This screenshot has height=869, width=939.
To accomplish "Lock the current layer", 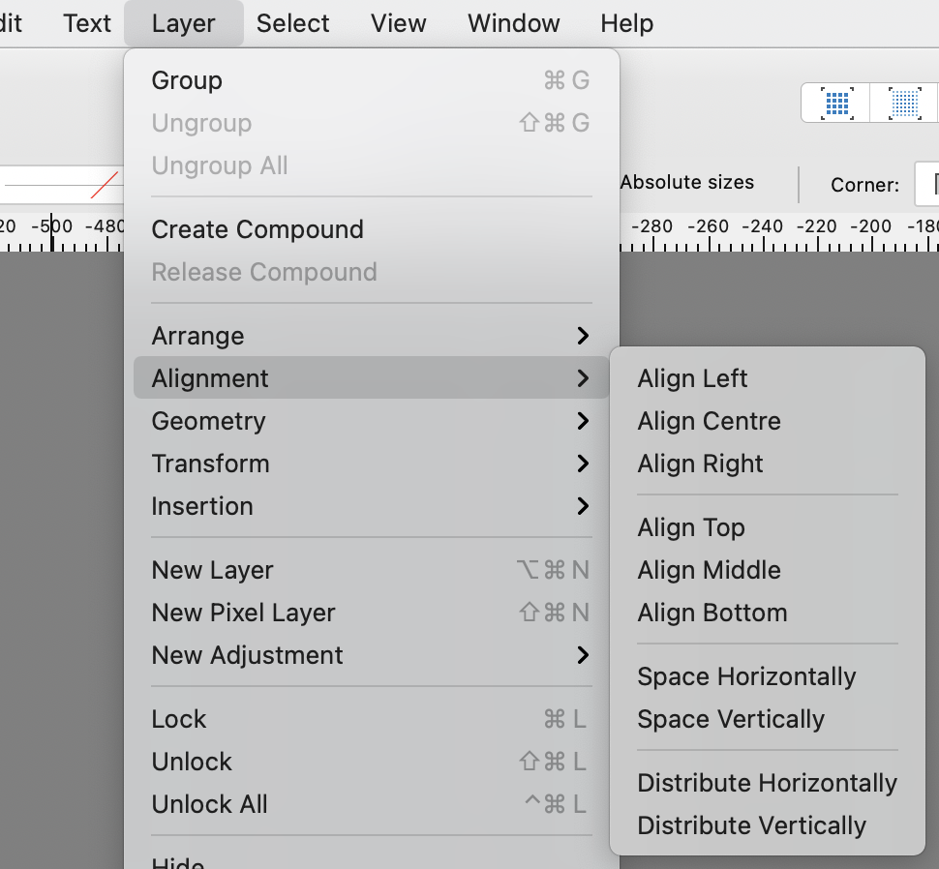I will click(x=178, y=719).
